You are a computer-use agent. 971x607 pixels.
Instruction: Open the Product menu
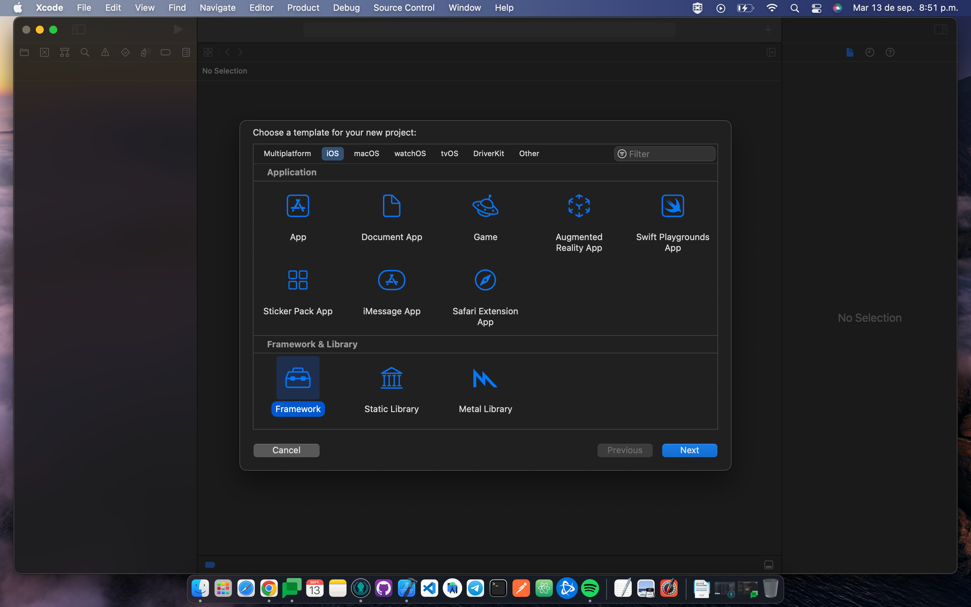pos(303,8)
